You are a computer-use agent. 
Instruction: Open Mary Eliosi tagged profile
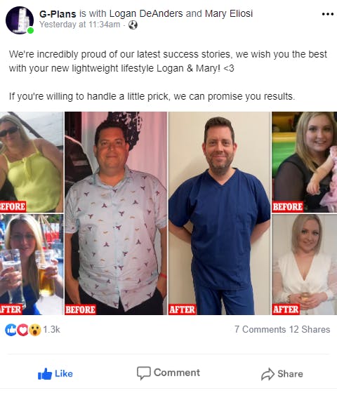tap(229, 13)
